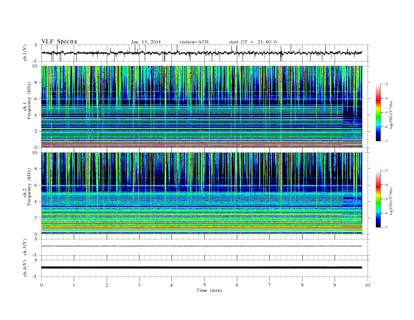Click the "-5" label on ch.1 color bar
414x320 pixels.
coord(386,113)
